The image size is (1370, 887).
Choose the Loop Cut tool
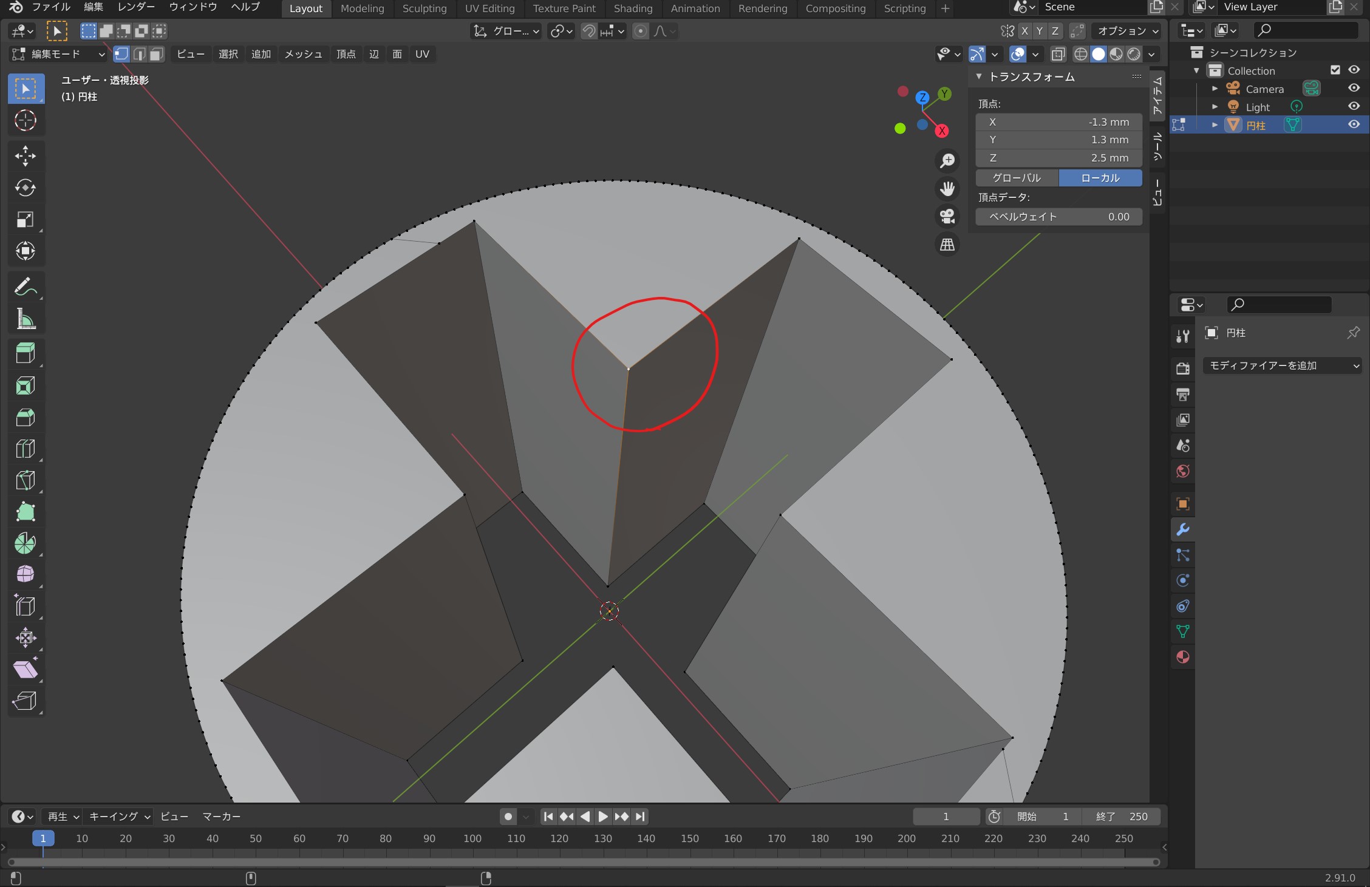click(26, 449)
